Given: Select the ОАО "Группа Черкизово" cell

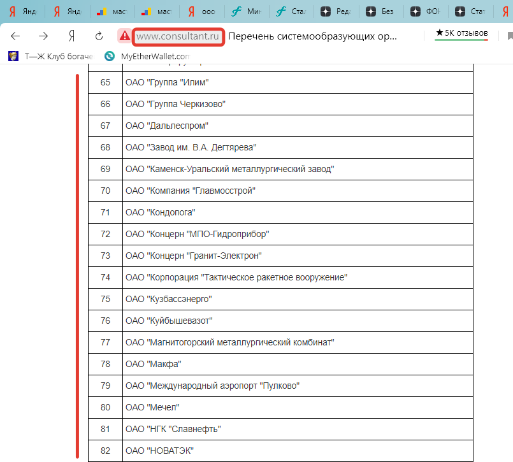Looking at the screenshot, I should [298, 104].
